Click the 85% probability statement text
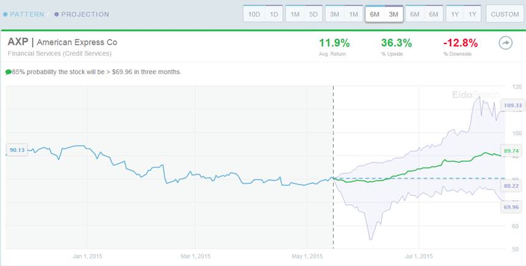The image size is (526, 266). pos(96,72)
